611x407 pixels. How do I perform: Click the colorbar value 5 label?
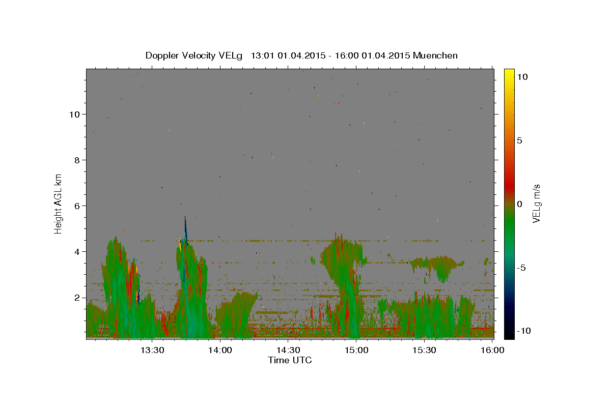click(x=519, y=140)
